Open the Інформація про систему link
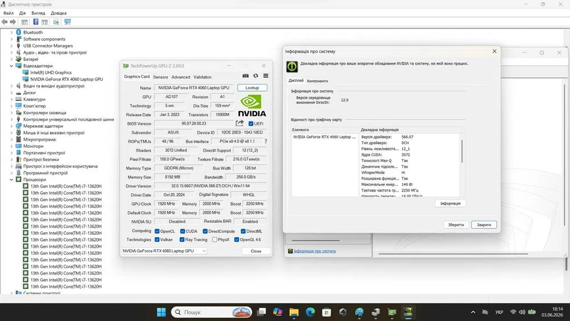570x321 pixels. (x=315, y=251)
